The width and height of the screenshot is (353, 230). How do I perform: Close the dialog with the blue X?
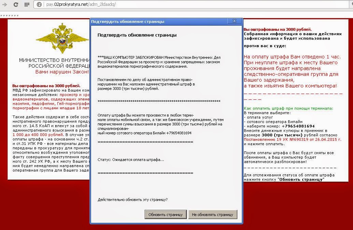[234, 21]
